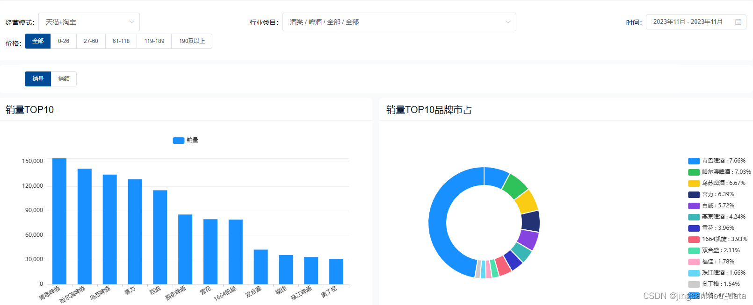Select the 119-189 price range

(154, 41)
